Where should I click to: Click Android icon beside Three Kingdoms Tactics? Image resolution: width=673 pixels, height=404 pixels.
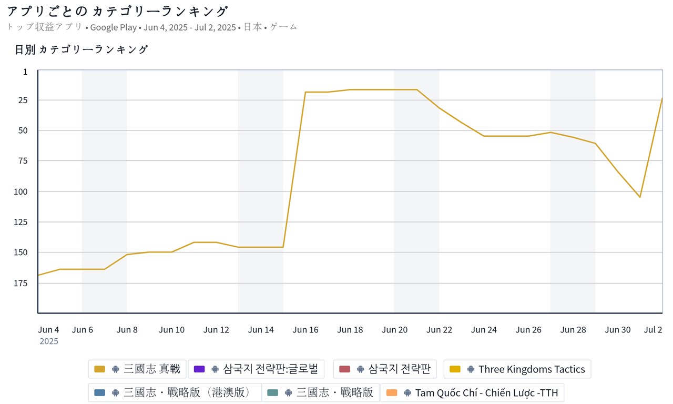coord(471,369)
